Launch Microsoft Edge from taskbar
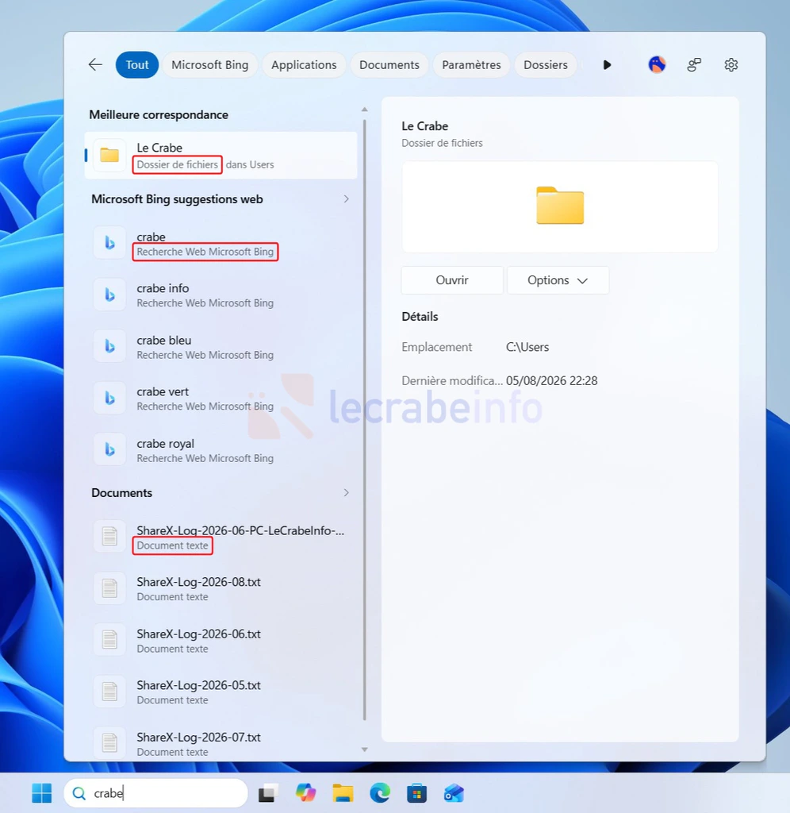Screen dimensions: 790x813 click(380, 793)
